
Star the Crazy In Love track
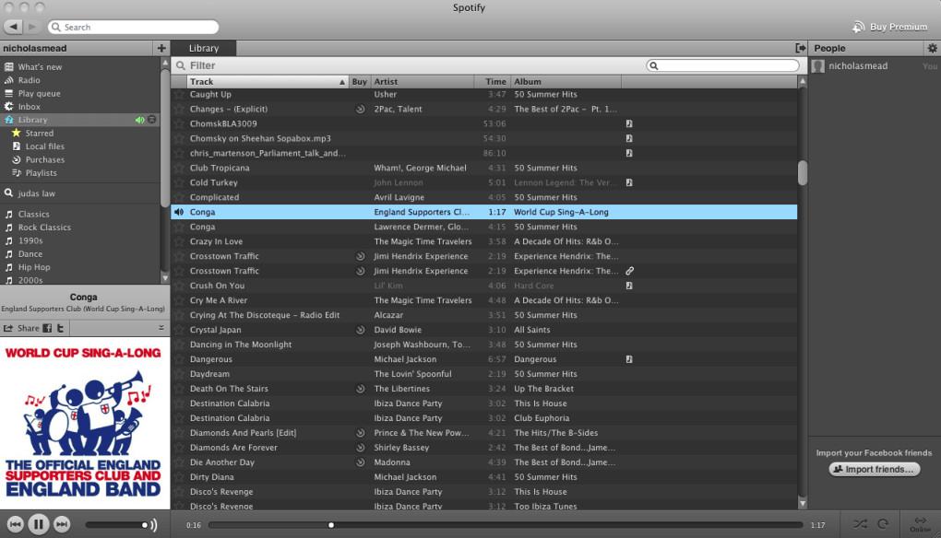tap(179, 241)
